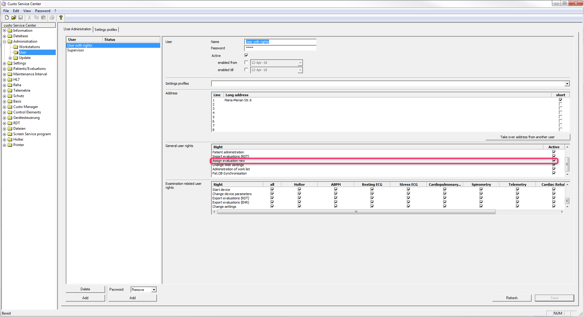The height and width of the screenshot is (317, 584).
Task: Toggle Change settings checkbox under Spirometry
Action: (481, 207)
